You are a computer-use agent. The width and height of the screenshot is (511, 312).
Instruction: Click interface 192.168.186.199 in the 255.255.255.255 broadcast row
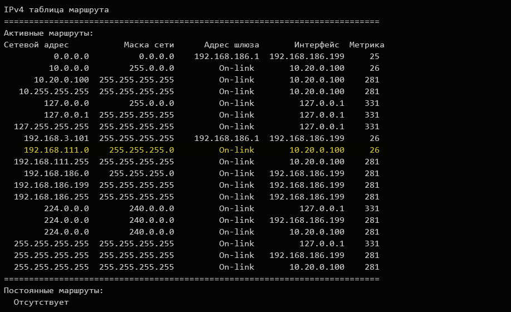[307, 256]
